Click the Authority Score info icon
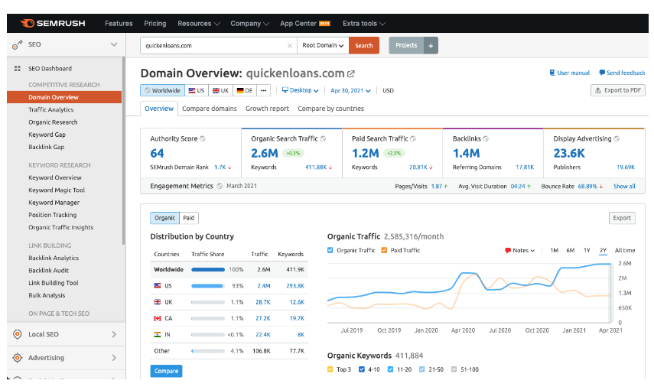654x390 pixels. pos(203,139)
